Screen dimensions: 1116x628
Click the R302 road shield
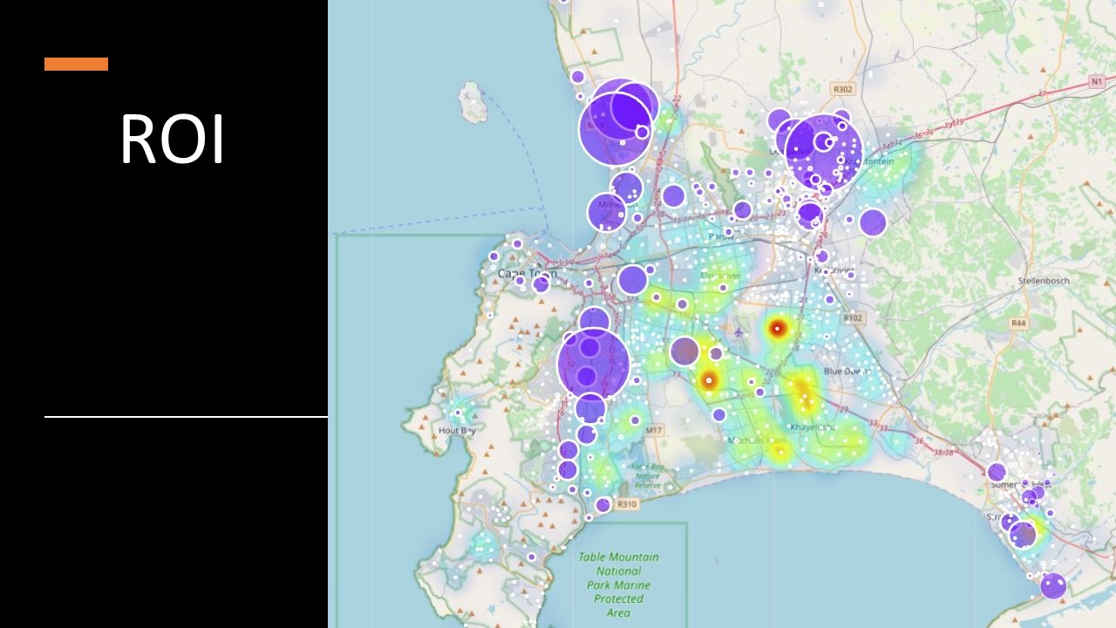pos(842,89)
